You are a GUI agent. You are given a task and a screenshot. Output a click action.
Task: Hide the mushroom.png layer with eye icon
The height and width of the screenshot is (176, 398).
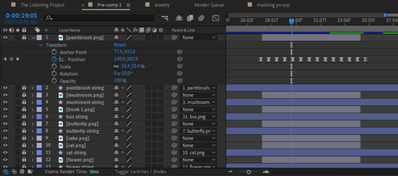click(x=5, y=95)
